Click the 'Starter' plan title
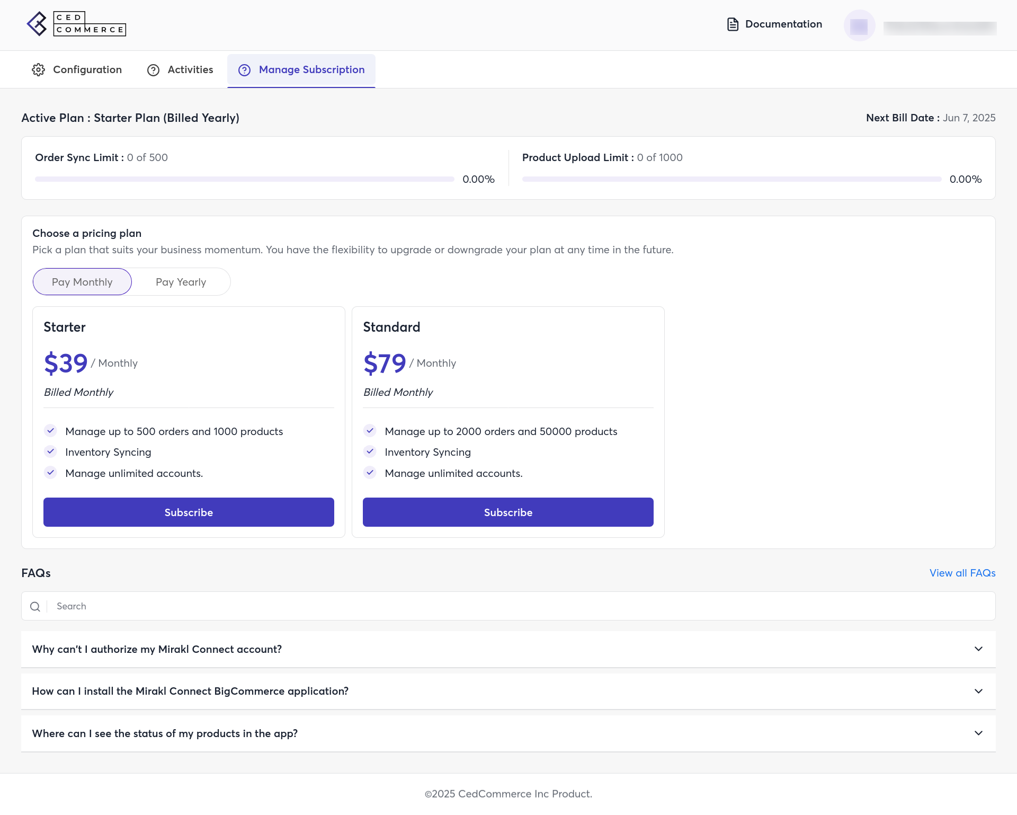The height and width of the screenshot is (815, 1017). click(65, 327)
